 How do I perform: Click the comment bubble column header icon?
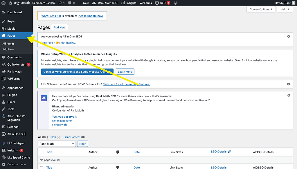(x=118, y=152)
